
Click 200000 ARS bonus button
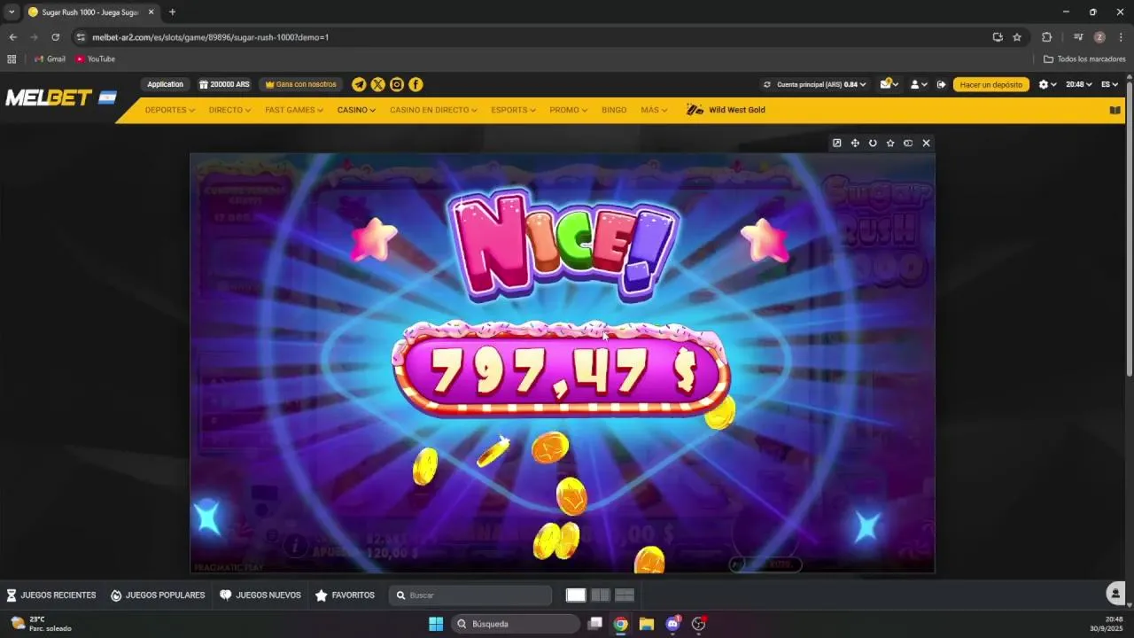click(224, 84)
